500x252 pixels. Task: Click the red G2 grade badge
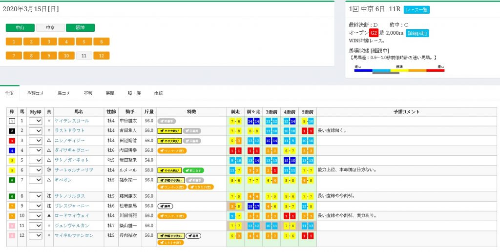(x=374, y=33)
